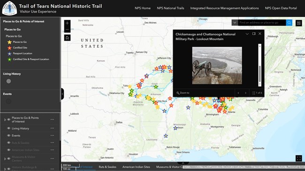Click the cannon photo in popup

pos(217,65)
